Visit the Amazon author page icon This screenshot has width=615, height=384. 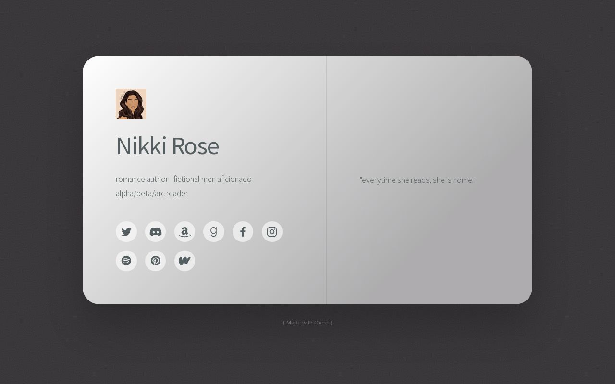[184, 232]
